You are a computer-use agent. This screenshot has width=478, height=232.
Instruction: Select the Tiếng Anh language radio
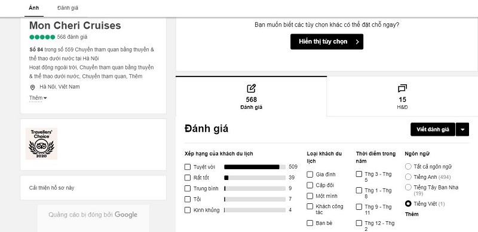[408, 177]
